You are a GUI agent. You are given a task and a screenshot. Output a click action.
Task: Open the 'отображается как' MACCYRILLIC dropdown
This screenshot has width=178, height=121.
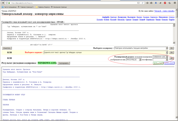[x=133, y=60]
